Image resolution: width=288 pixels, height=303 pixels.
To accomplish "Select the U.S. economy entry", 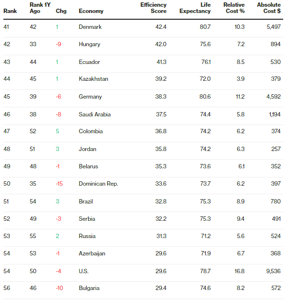I will point(84,271).
